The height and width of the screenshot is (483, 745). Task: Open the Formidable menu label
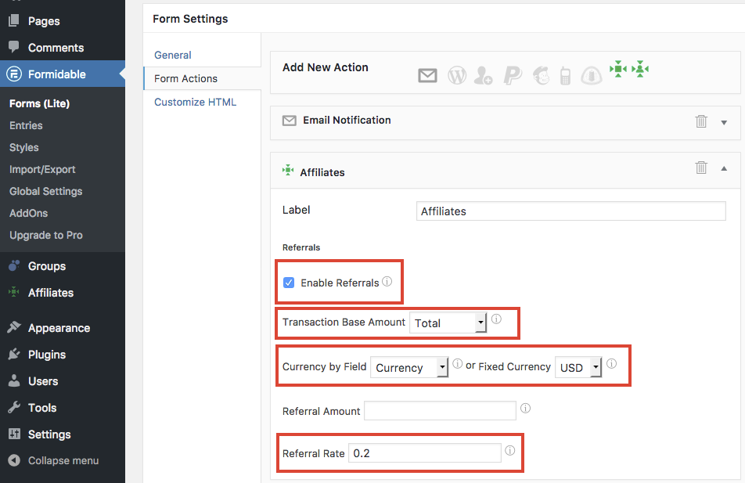coord(56,74)
